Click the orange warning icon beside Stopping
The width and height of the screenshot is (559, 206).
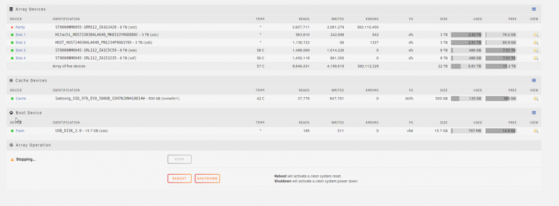[12, 160]
